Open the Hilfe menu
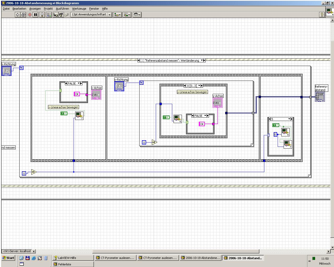The width and height of the screenshot is (334, 267). pyautogui.click(x=105, y=9)
